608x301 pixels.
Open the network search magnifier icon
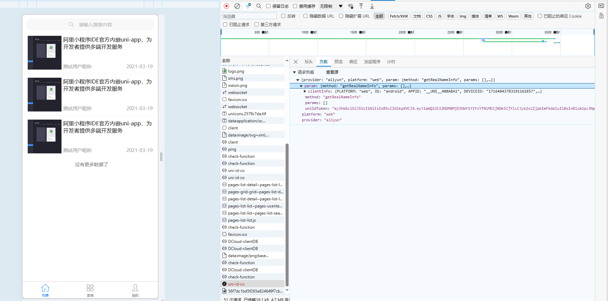(259, 6)
